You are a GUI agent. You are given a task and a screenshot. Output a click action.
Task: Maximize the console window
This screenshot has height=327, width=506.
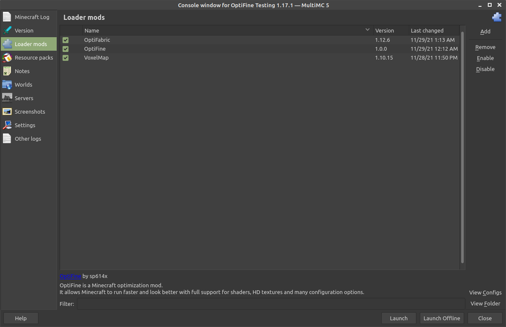pyautogui.click(x=490, y=5)
